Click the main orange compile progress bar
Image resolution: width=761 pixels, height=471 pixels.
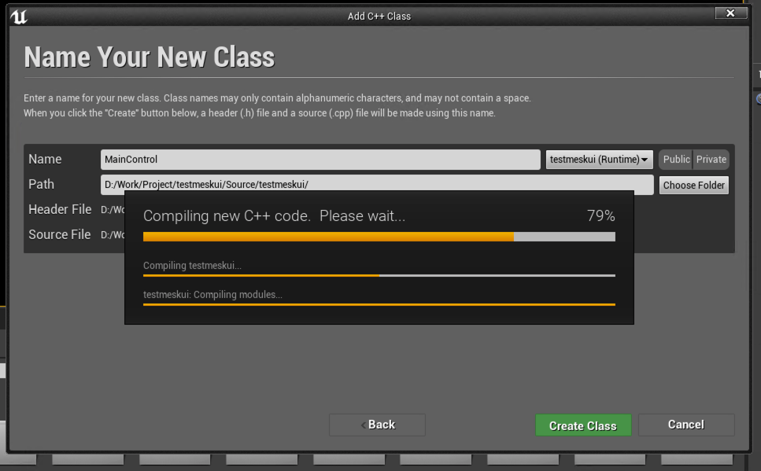coord(379,237)
